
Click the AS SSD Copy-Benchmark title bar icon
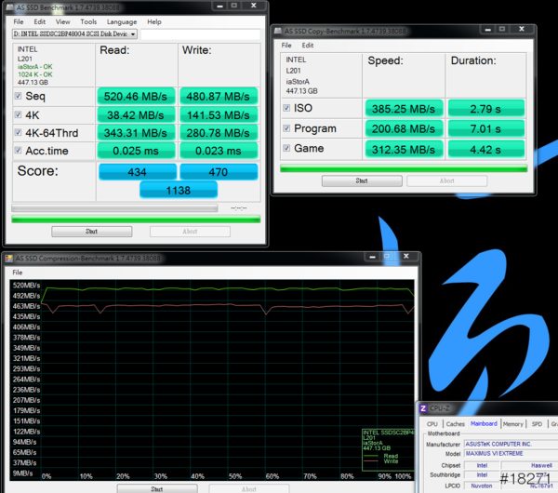pos(280,30)
